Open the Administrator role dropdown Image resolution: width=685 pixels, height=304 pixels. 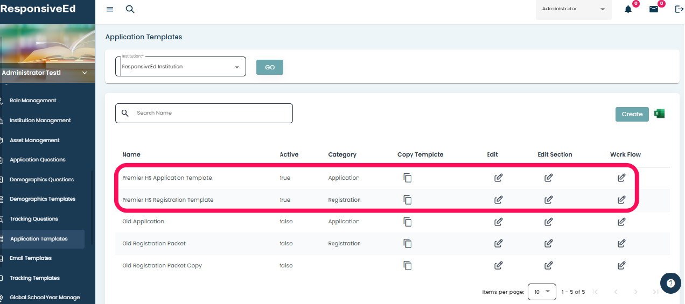[x=573, y=9]
